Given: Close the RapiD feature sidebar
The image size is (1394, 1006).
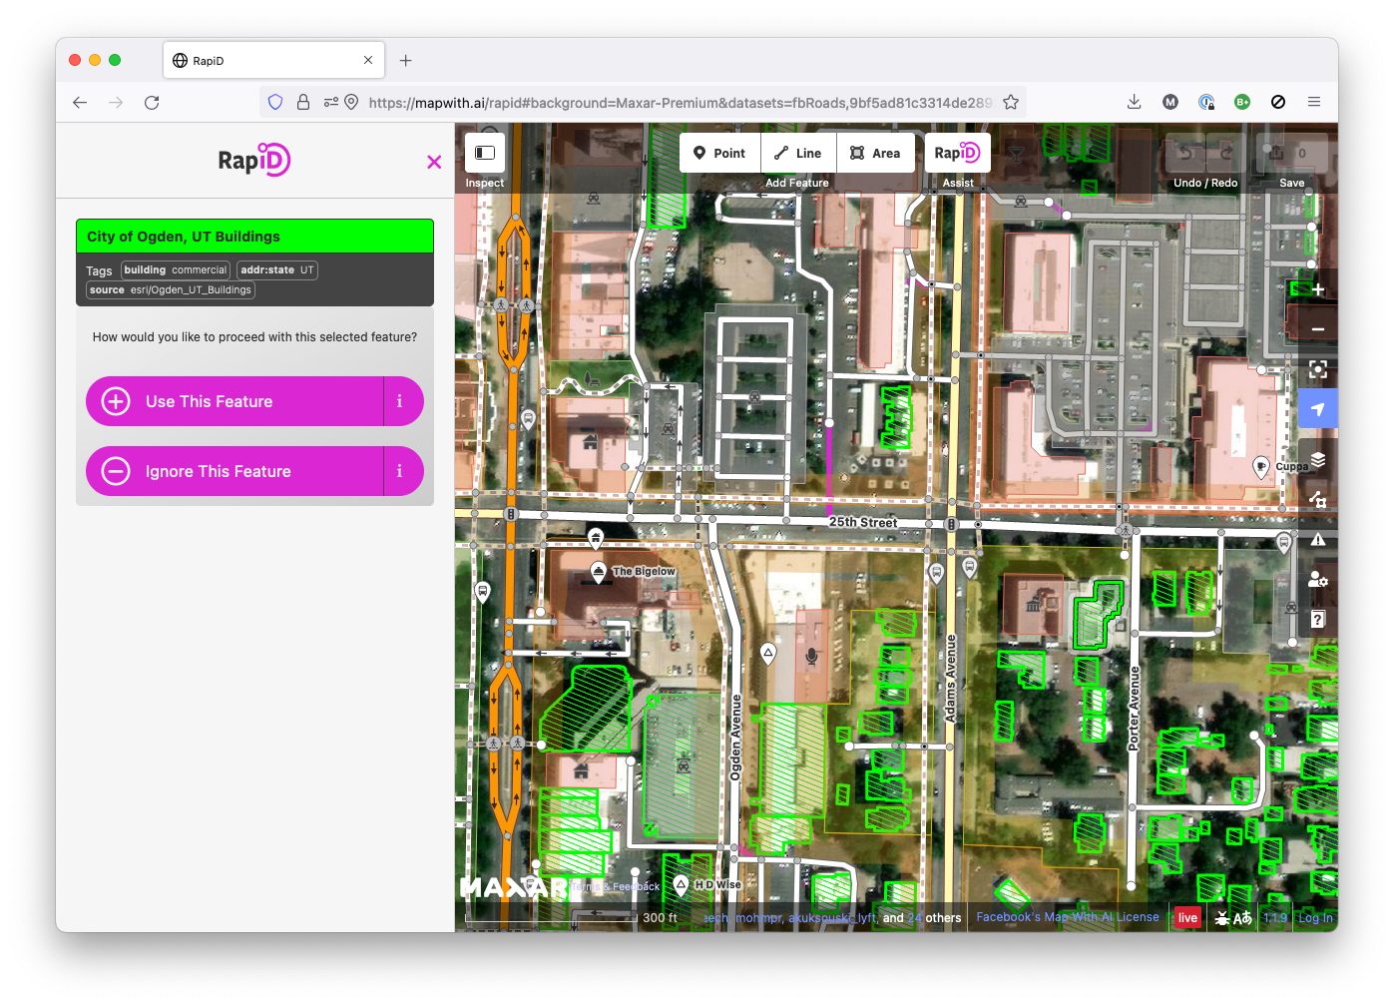Looking at the screenshot, I should click(x=434, y=162).
